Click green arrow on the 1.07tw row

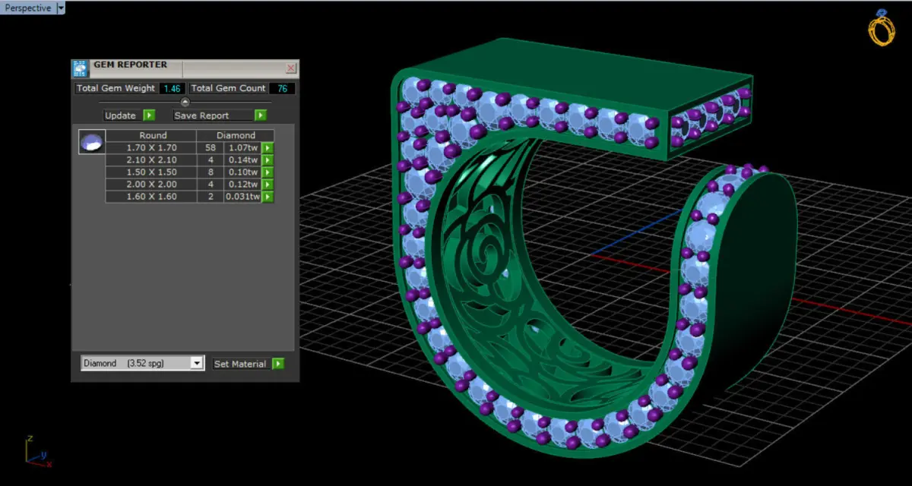coord(268,148)
